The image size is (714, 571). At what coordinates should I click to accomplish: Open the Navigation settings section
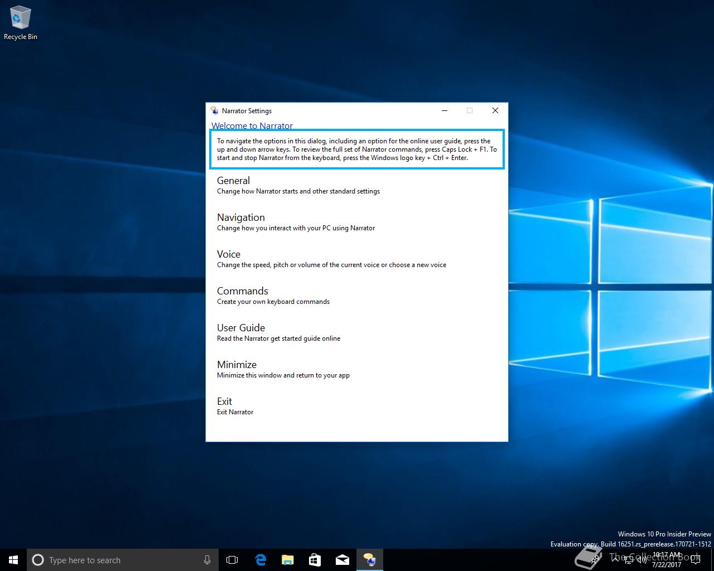click(x=296, y=222)
